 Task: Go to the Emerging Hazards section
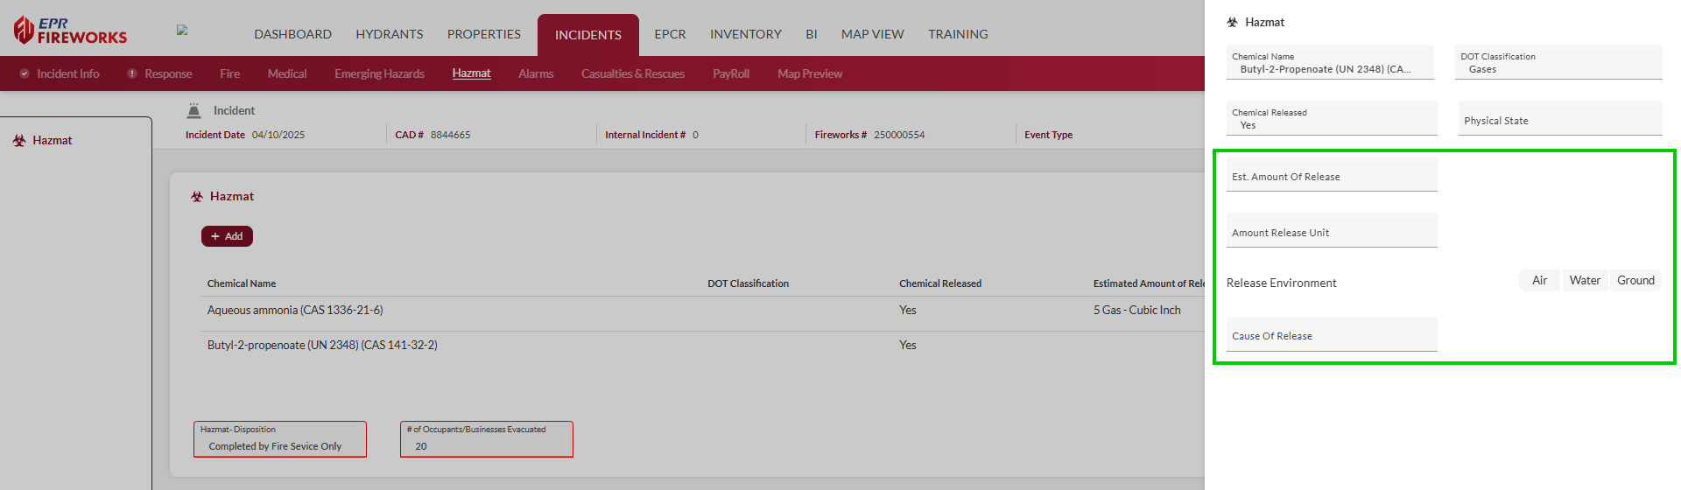379,73
